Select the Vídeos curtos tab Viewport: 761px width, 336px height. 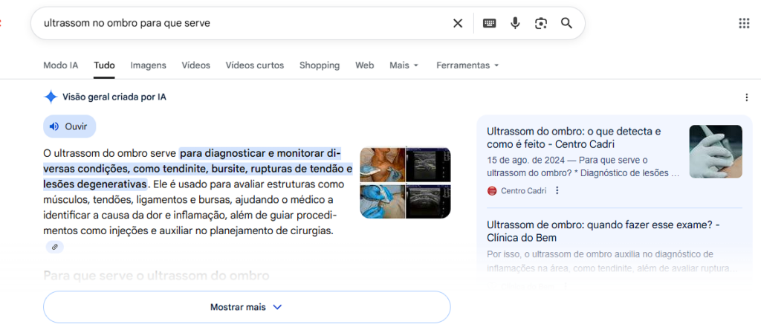click(254, 65)
